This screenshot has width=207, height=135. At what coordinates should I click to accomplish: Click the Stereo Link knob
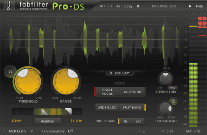click(166, 78)
